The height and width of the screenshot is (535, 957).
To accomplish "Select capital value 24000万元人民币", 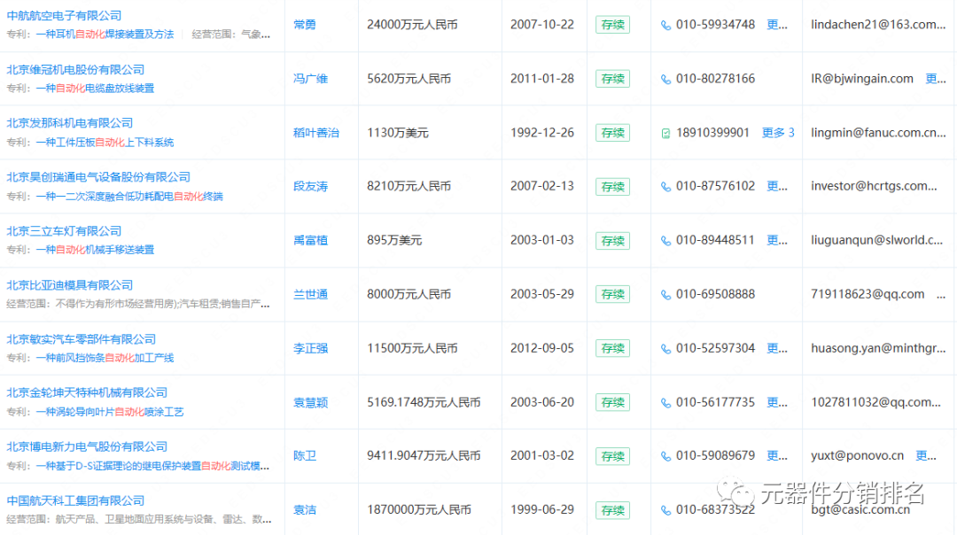I will tap(413, 25).
